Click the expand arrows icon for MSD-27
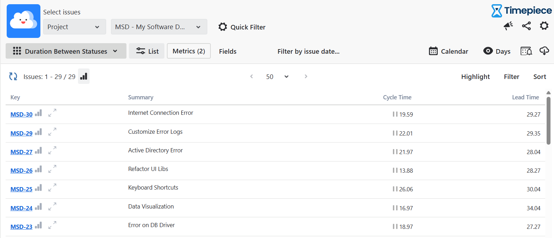The height and width of the screenshot is (238, 554). (52, 151)
